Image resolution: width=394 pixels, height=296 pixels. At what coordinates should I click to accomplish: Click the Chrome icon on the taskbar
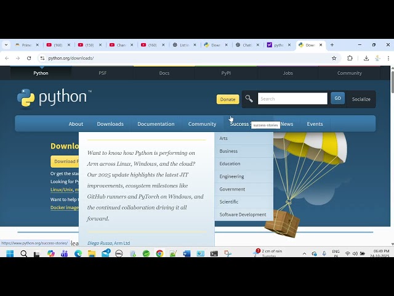click(x=159, y=253)
